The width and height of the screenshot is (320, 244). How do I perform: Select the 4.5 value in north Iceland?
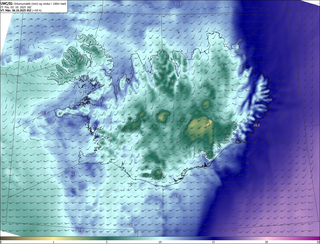173,81
